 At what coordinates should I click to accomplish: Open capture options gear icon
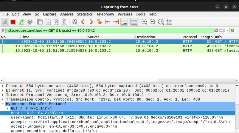tap(30, 22)
